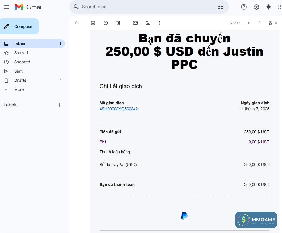Click the email title mentioning Justin PPC

[184, 51]
